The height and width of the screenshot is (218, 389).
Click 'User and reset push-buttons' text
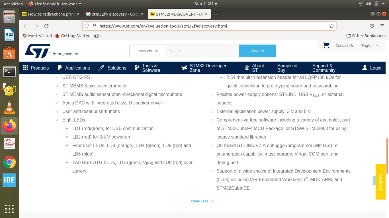pyautogui.click(x=91, y=111)
